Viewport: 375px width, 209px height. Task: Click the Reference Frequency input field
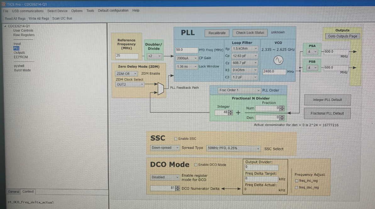point(127,56)
